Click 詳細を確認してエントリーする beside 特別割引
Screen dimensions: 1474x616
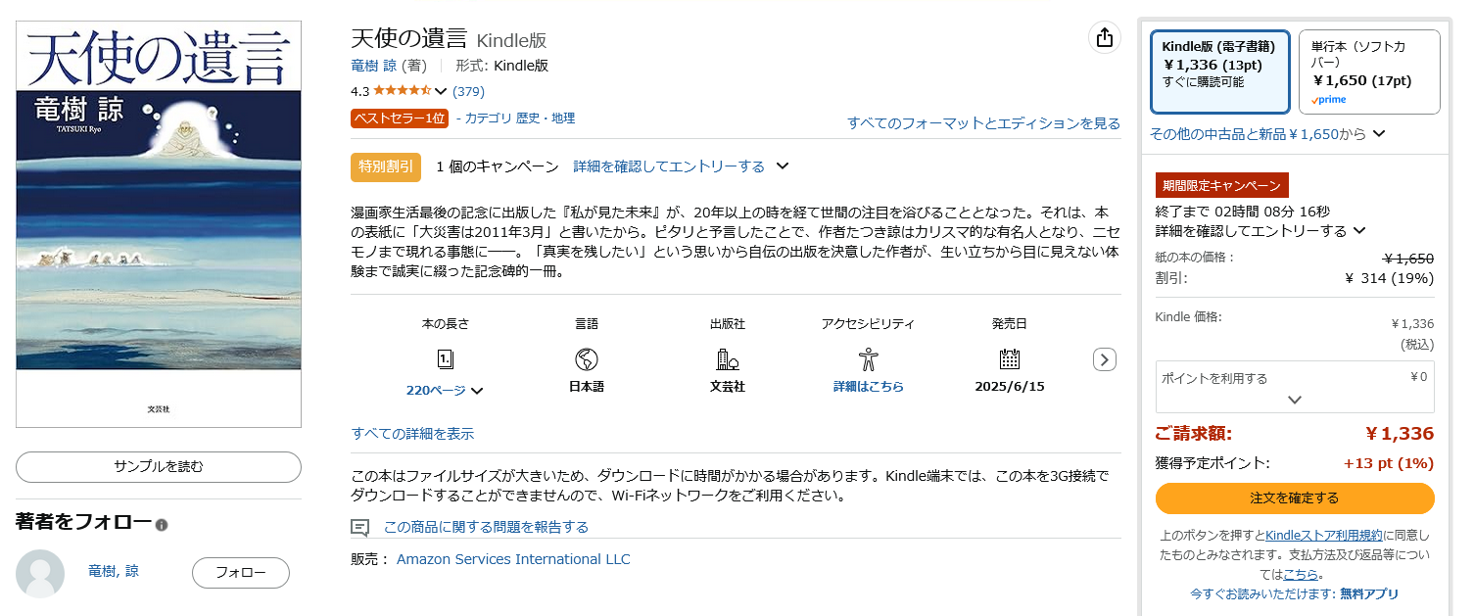coord(669,166)
